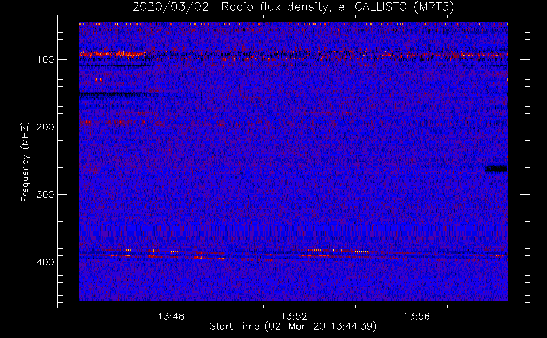
Task: Click the 400 frequency tick label
Action: click(x=45, y=262)
